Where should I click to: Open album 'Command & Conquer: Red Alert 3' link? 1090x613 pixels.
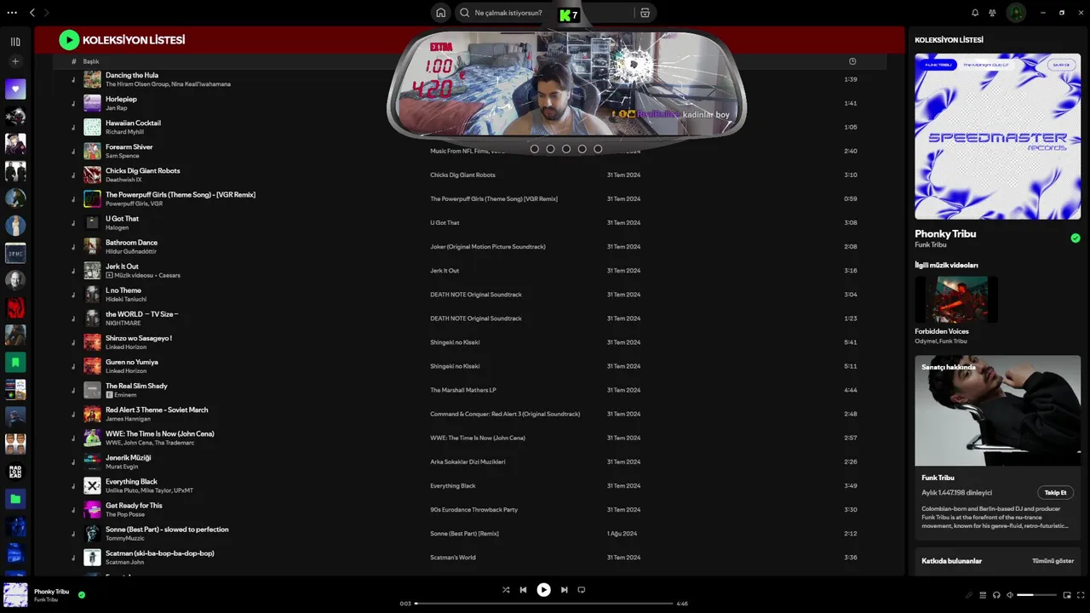505,414
